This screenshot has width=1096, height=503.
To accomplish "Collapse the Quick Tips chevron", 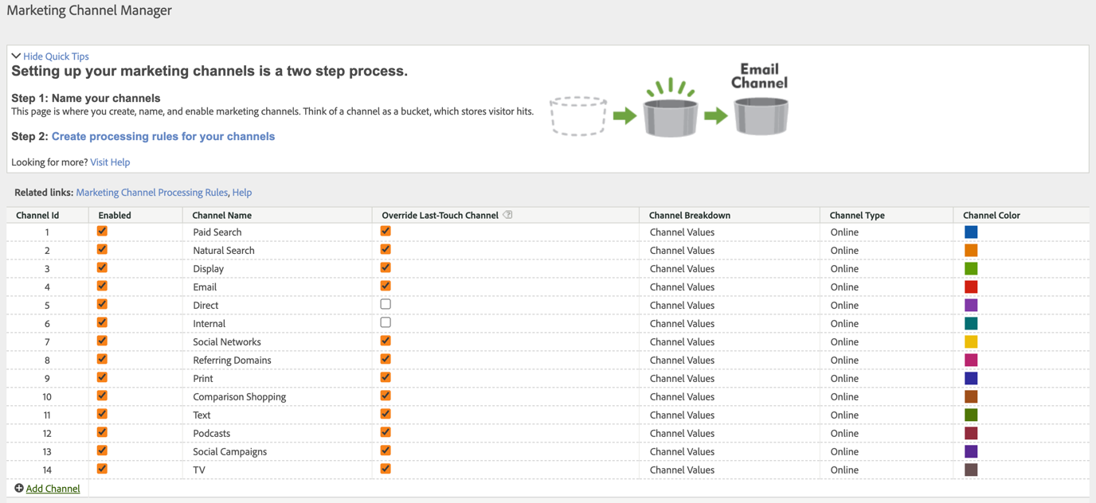I will coord(16,57).
